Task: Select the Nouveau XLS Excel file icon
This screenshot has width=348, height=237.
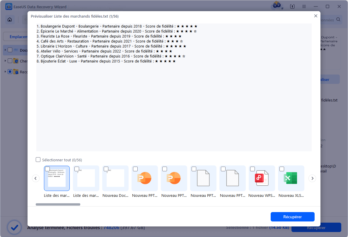Action: pyautogui.click(x=291, y=178)
